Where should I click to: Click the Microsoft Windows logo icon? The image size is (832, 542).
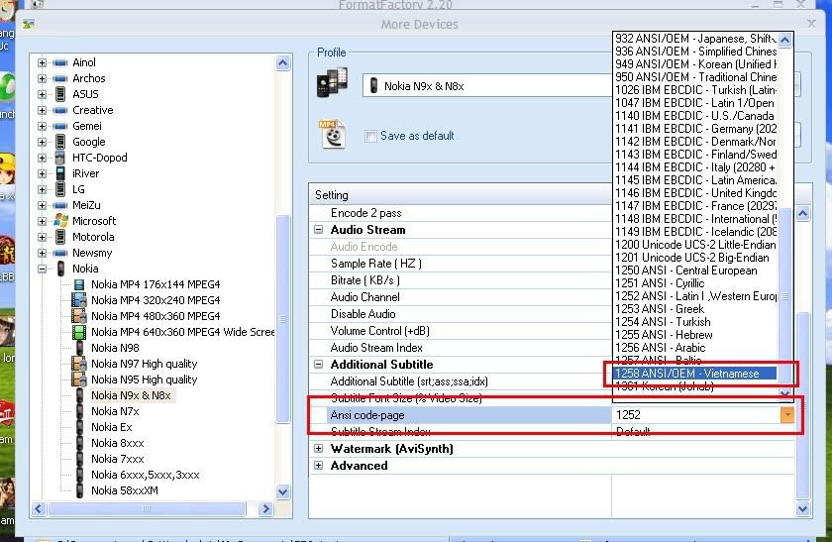(61, 221)
